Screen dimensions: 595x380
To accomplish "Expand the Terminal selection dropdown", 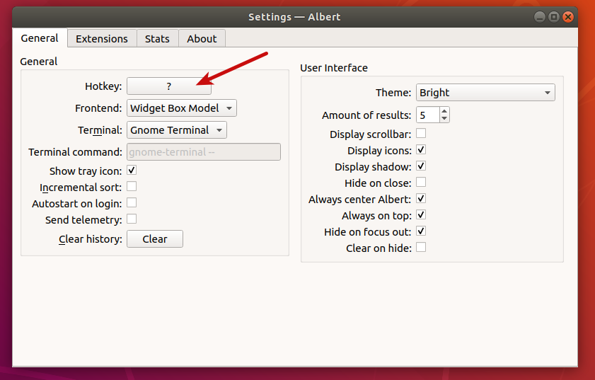I will pos(176,130).
